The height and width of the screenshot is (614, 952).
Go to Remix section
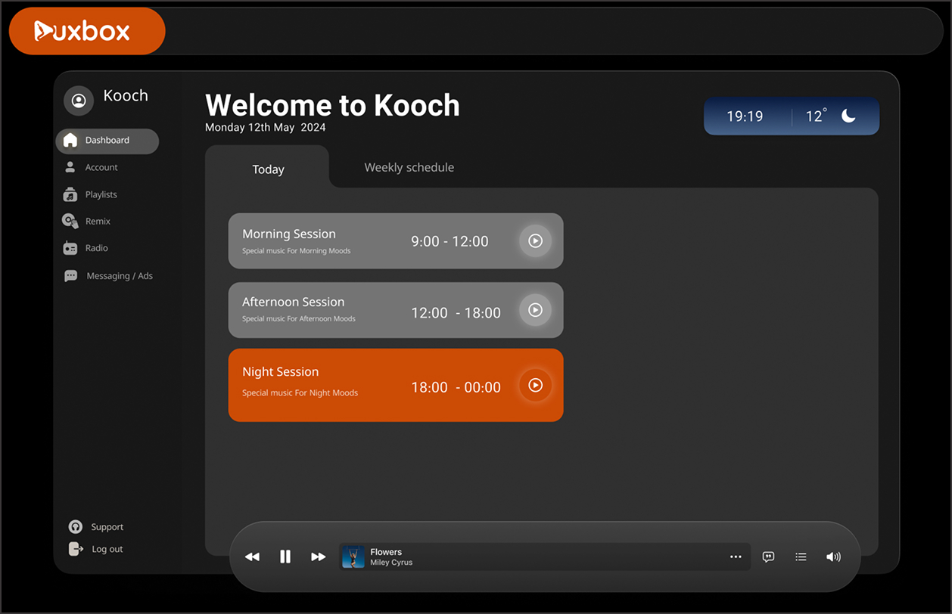tap(97, 222)
